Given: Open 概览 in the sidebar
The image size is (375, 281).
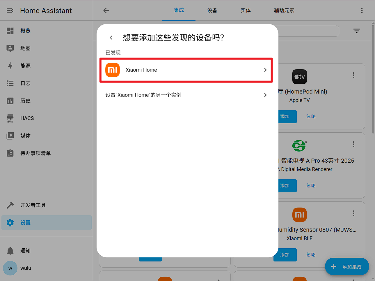Looking at the screenshot, I should tap(47, 31).
